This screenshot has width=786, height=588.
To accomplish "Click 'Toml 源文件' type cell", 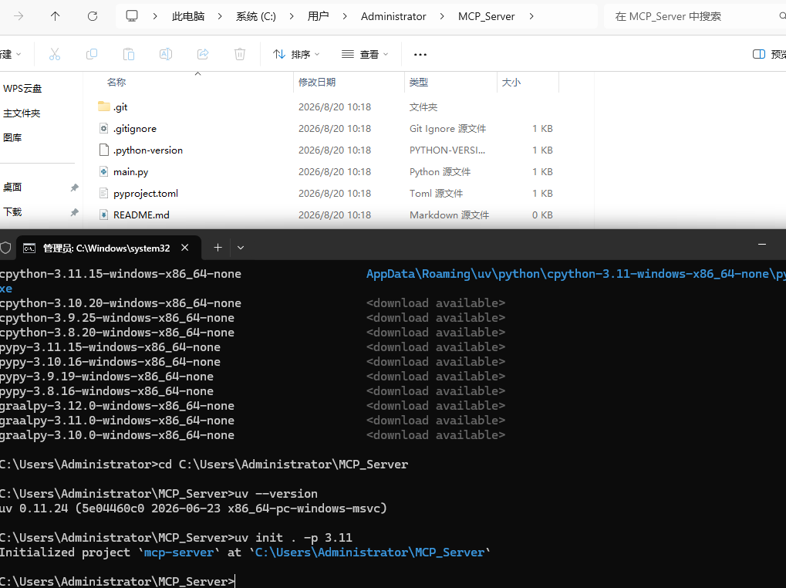I will click(436, 193).
